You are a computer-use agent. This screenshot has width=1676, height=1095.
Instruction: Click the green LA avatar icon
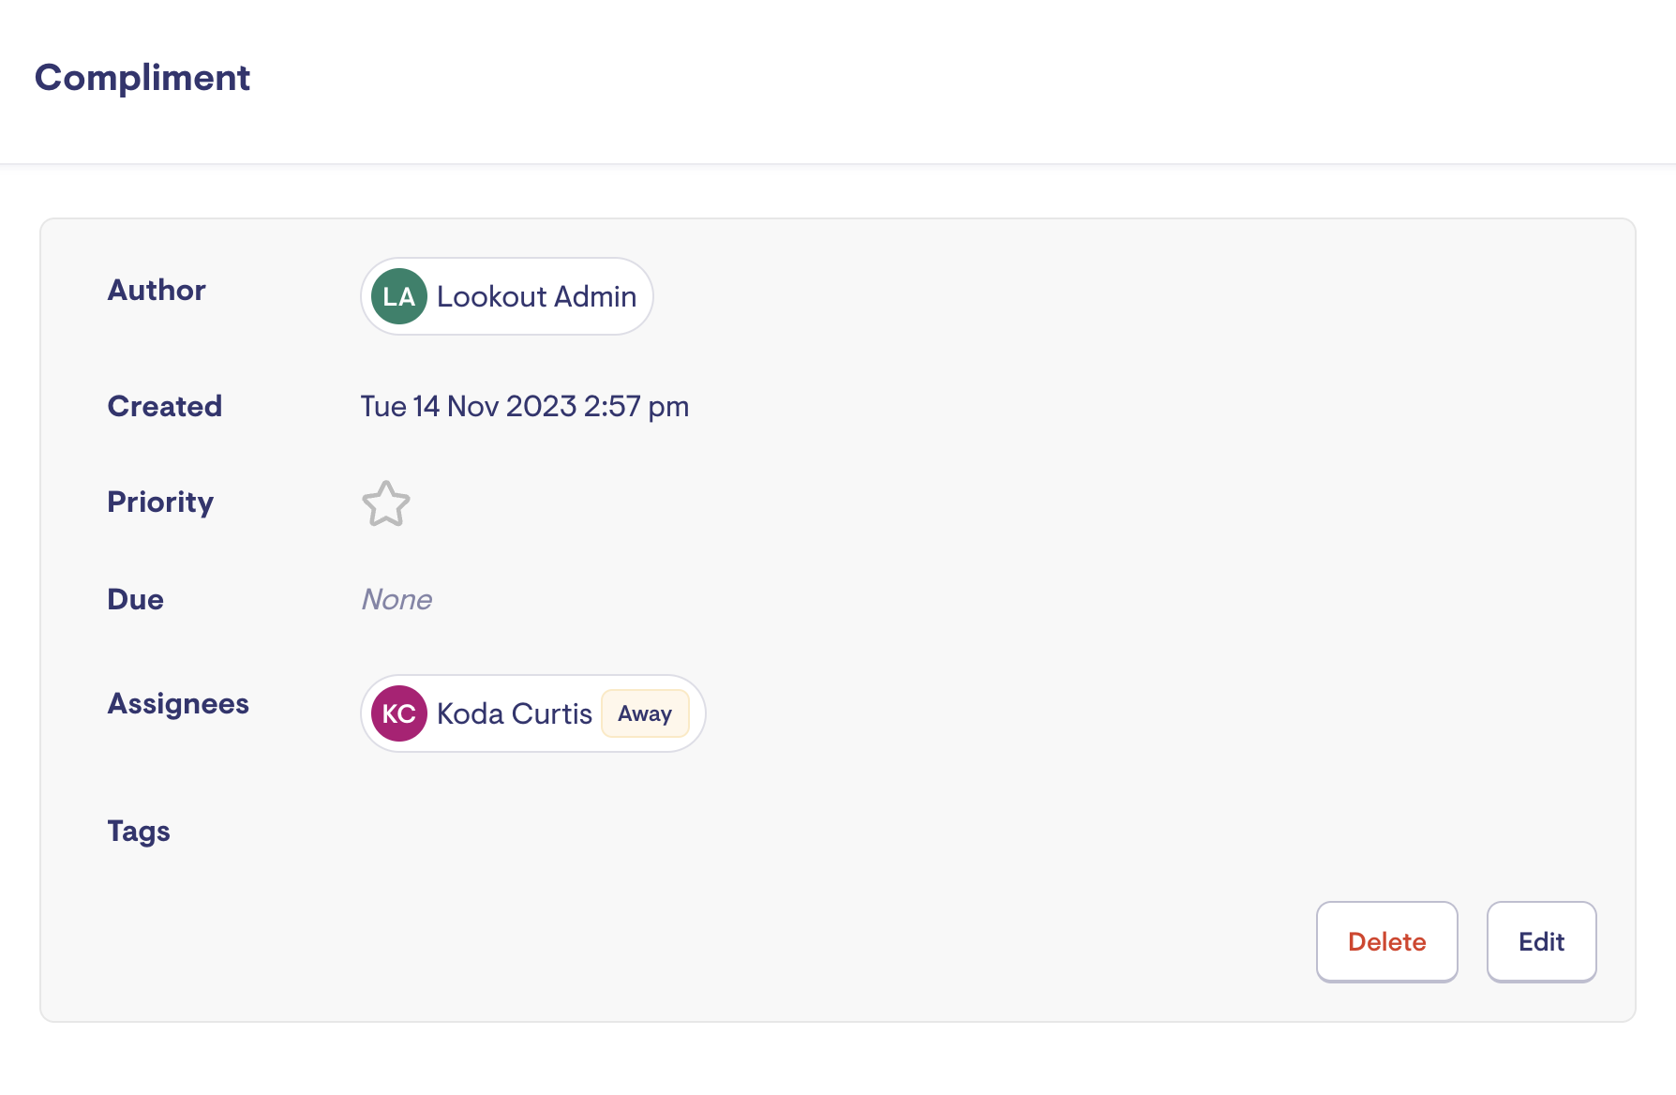tap(399, 296)
